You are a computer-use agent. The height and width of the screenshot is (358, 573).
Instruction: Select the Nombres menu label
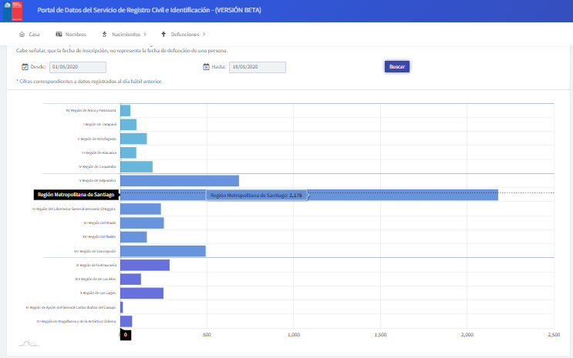tap(76, 35)
